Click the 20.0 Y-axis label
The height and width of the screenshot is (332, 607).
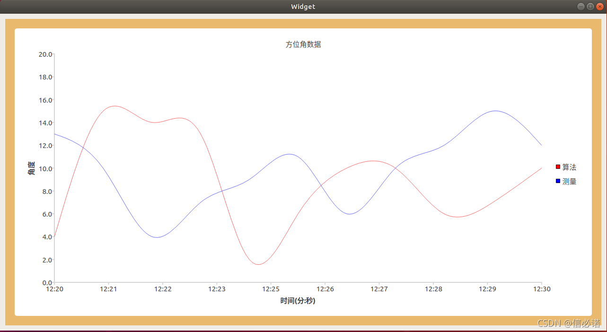pos(45,54)
